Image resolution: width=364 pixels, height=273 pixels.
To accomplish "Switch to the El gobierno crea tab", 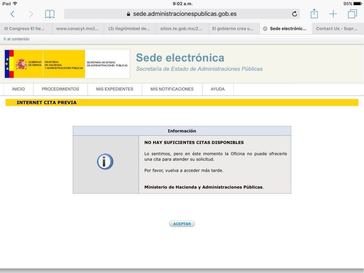I will [234, 28].
